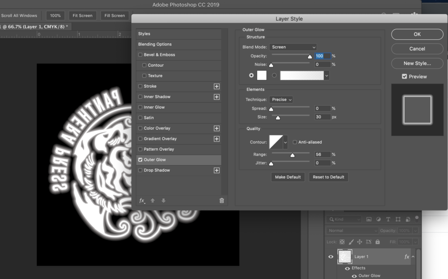Lock image pixels with brush icon
This screenshot has height=279, width=448.
point(351,242)
